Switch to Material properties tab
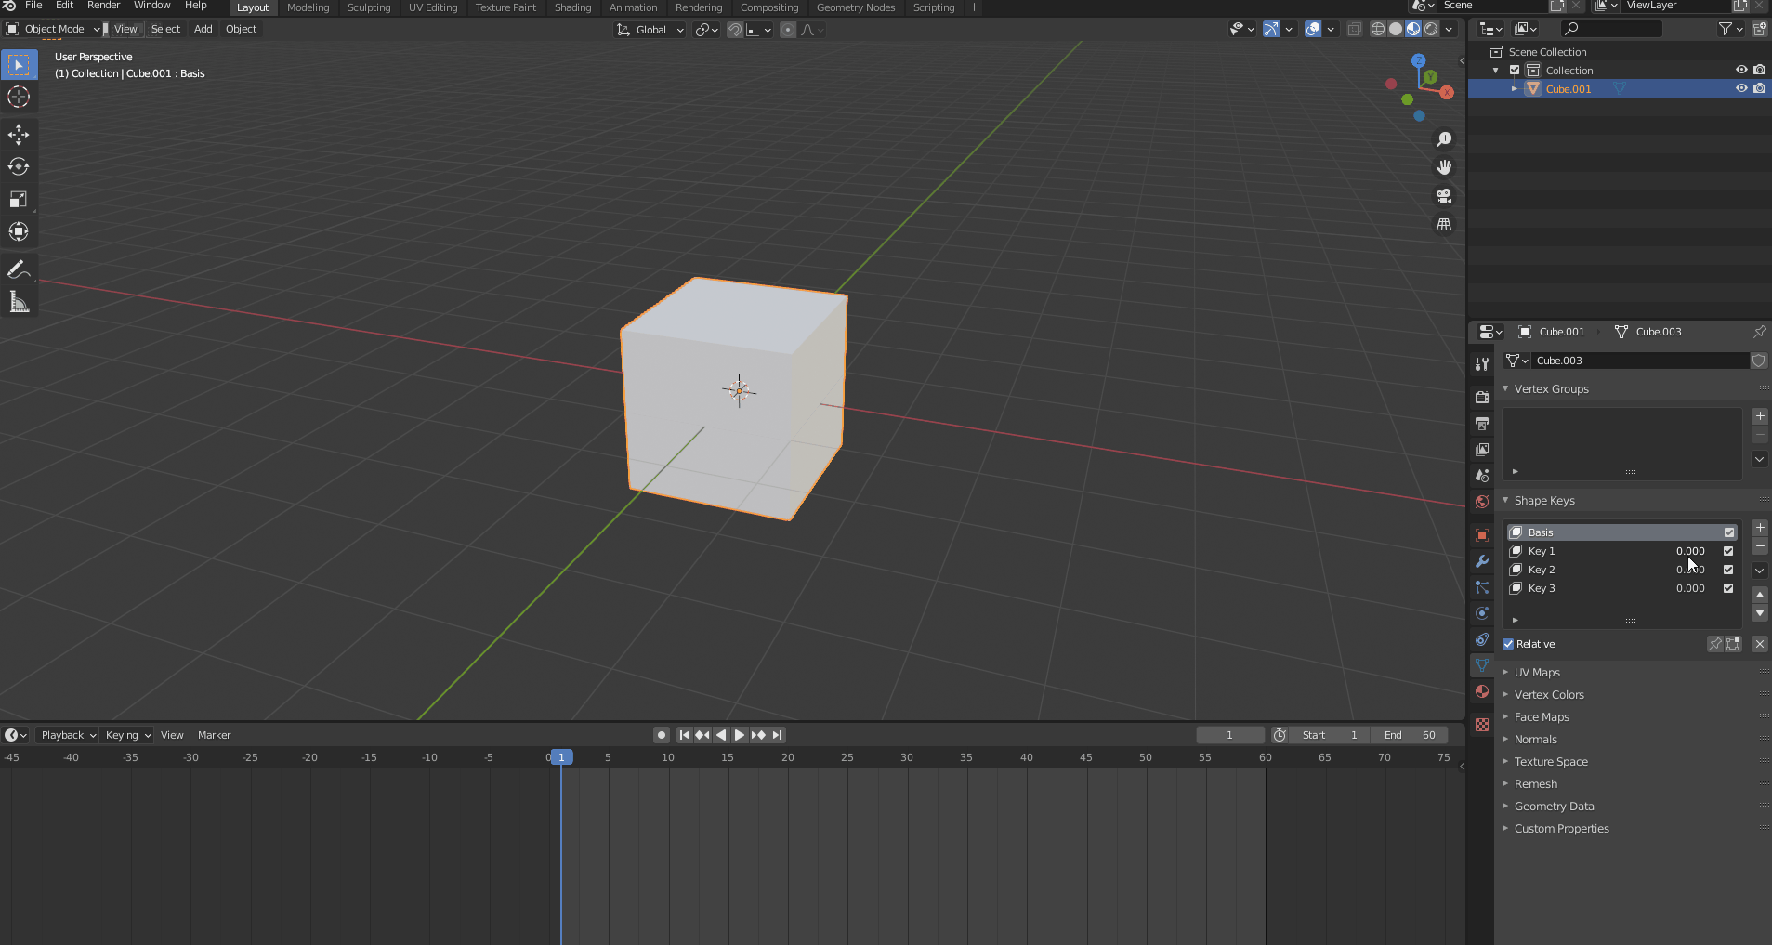 (x=1481, y=691)
